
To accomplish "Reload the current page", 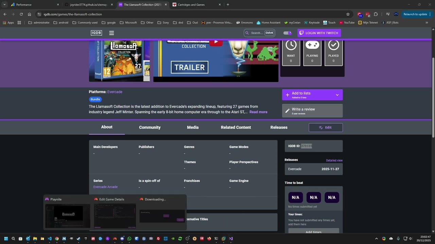I will (x=21, y=14).
